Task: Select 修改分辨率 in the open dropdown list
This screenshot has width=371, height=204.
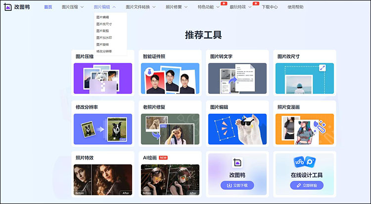Action: [104, 51]
